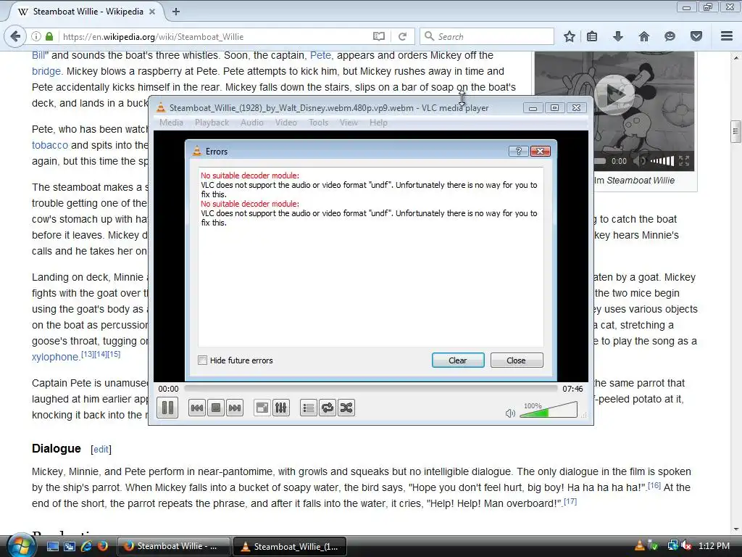Dismiss Errors dialog with red X
The height and width of the screenshot is (557, 742).
click(x=540, y=151)
